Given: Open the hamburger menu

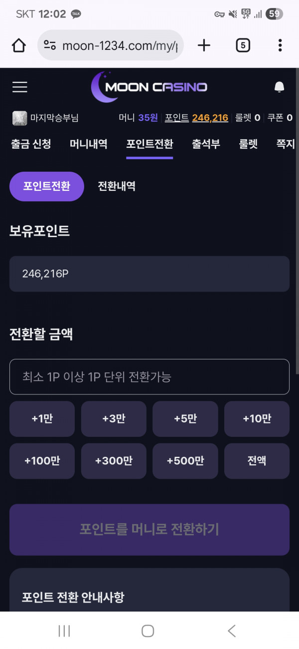Looking at the screenshot, I should pyautogui.click(x=20, y=87).
